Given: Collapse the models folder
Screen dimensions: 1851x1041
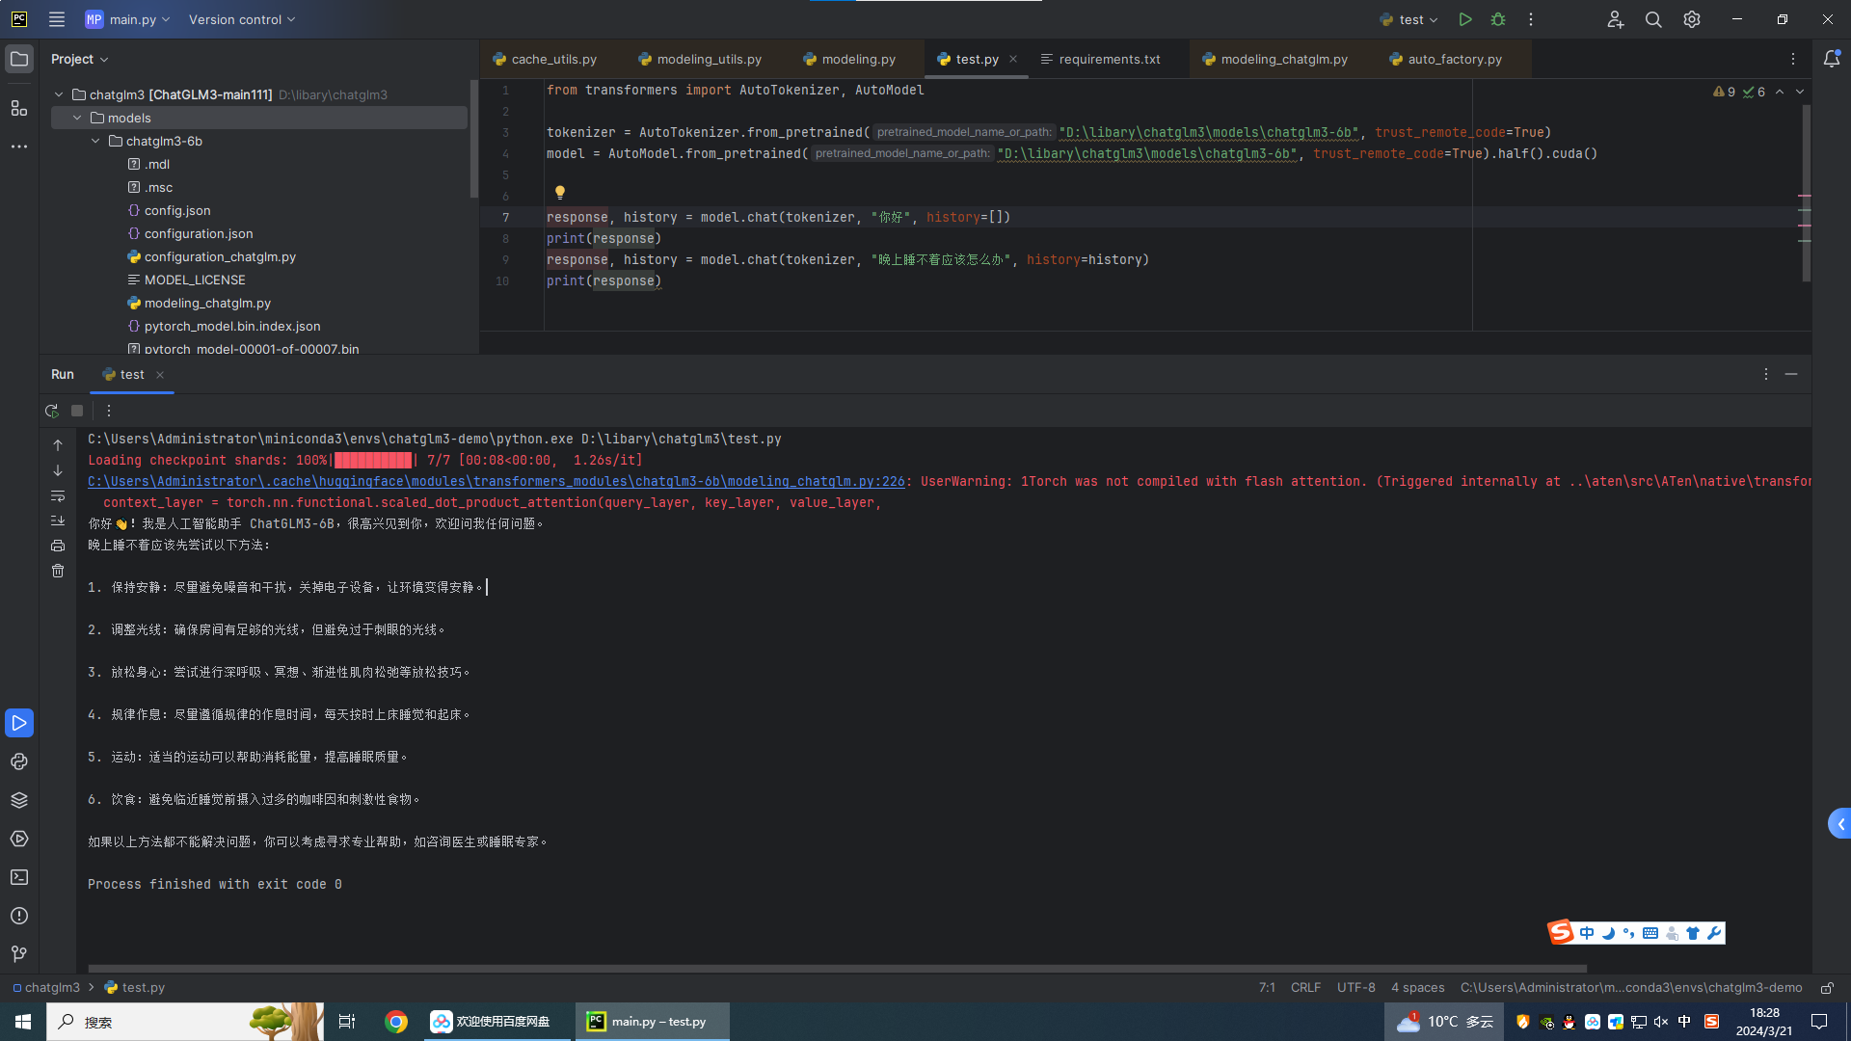Looking at the screenshot, I should click(x=77, y=118).
